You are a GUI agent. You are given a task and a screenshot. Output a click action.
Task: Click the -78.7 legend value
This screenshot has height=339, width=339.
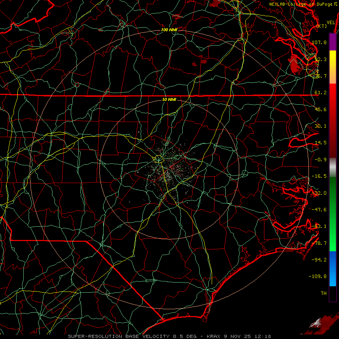tap(319, 243)
